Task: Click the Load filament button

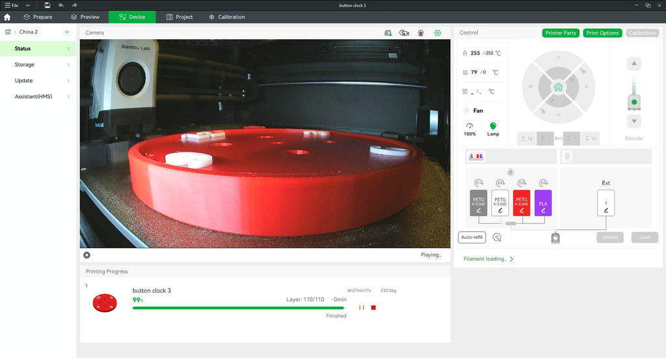Action: (645, 237)
